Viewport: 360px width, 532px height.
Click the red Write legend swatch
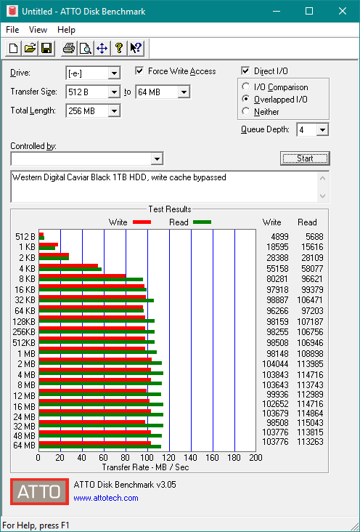[142, 222]
